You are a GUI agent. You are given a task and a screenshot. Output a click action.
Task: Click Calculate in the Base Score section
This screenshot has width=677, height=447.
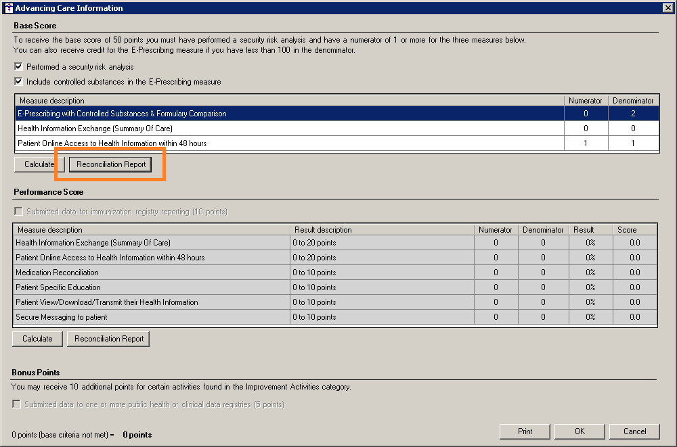39,164
